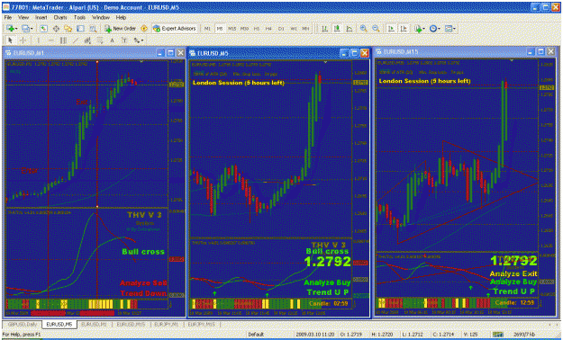Open the Periods clock dropdown arrow

click(439, 29)
